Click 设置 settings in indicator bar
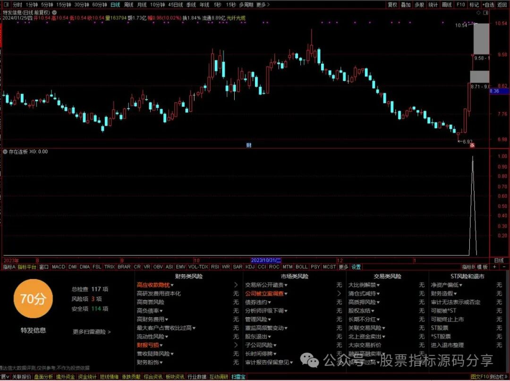The width and height of the screenshot is (510, 381). [356, 267]
